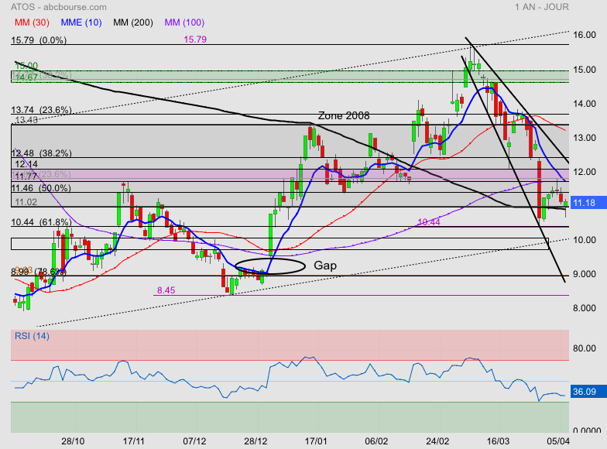This screenshot has width=607, height=449.
Task: Click the '05/04' date axis label
Action: [x=557, y=441]
